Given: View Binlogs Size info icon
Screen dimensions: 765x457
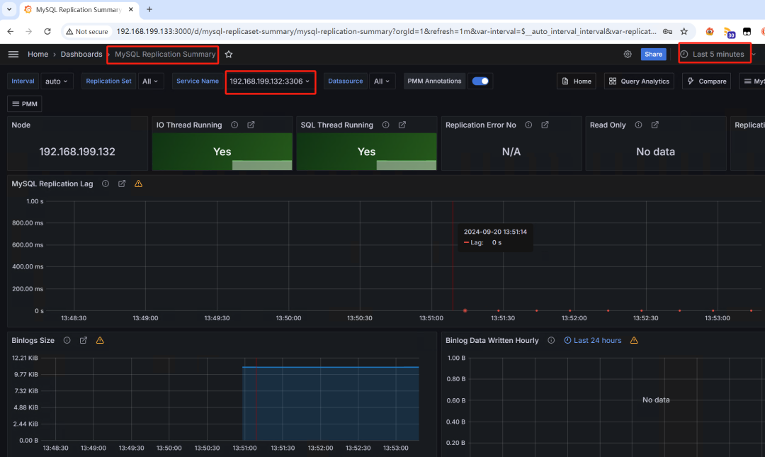Looking at the screenshot, I should [67, 340].
